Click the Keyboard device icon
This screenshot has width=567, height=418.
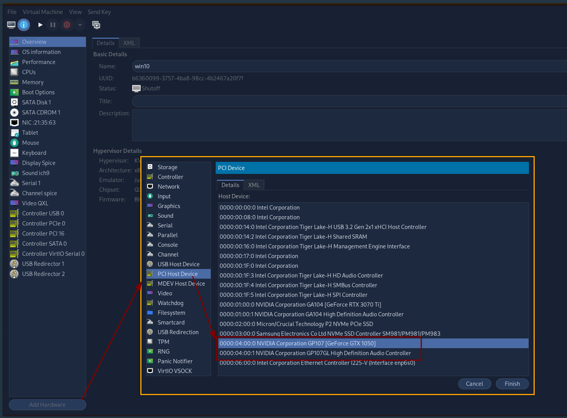pyautogui.click(x=14, y=153)
